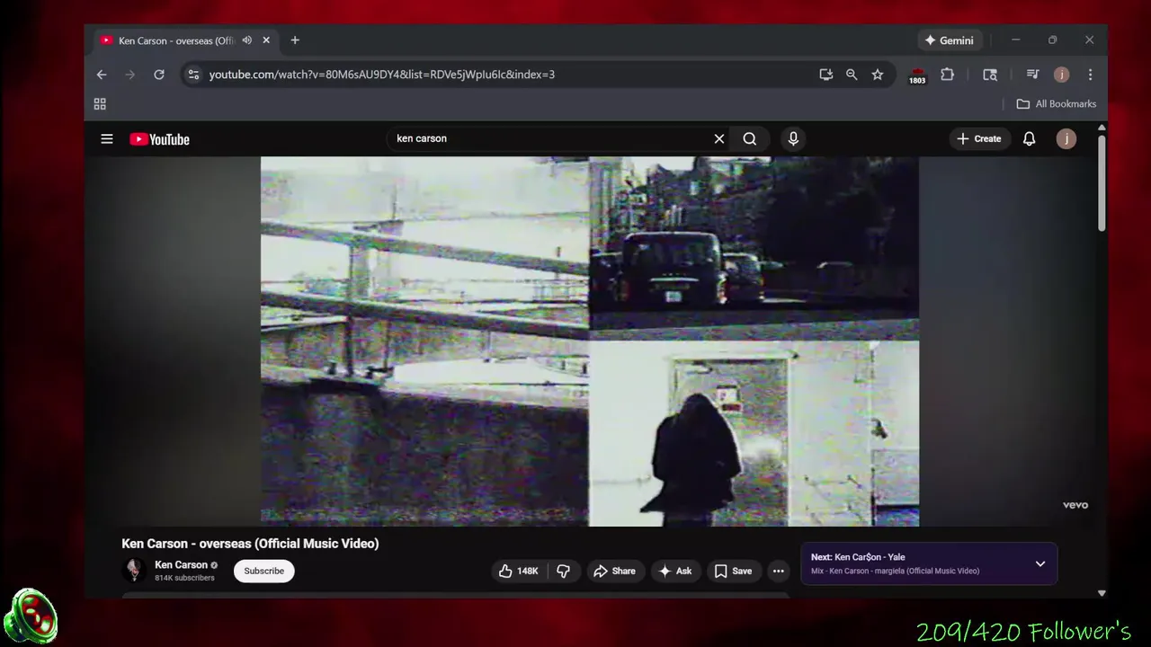
Task: Open the more actions menu below the video
Action: [779, 571]
